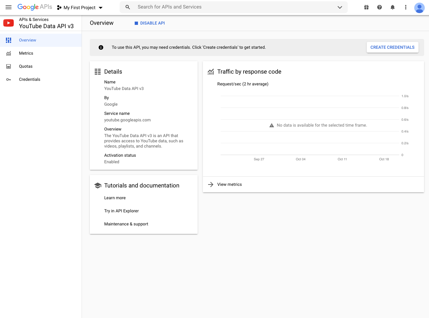Open View metrics link
This screenshot has height=318, width=429.
(229, 185)
